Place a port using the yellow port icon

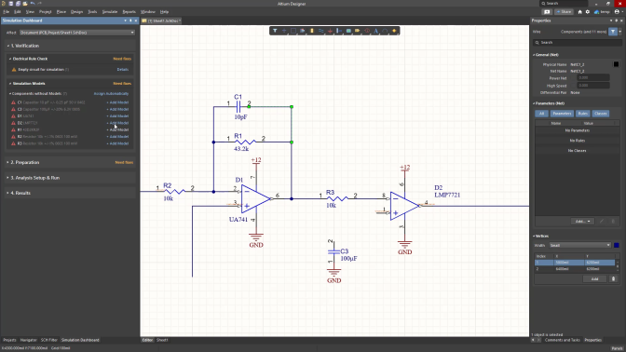click(358, 31)
